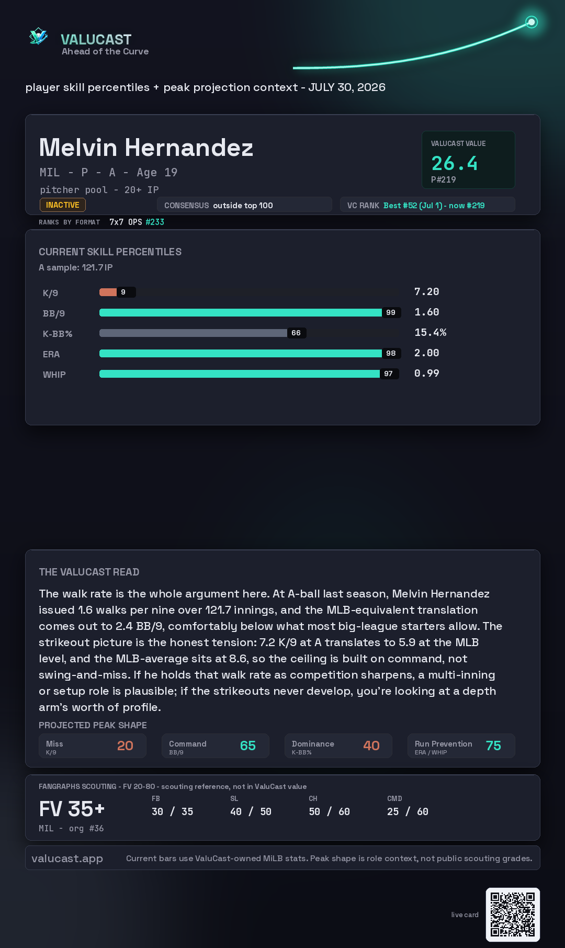Click the WHIP percentile bar marked 97
This screenshot has height=948, width=565.
249,374
